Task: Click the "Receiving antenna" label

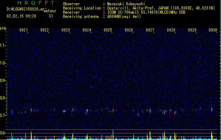Action: 81,16
